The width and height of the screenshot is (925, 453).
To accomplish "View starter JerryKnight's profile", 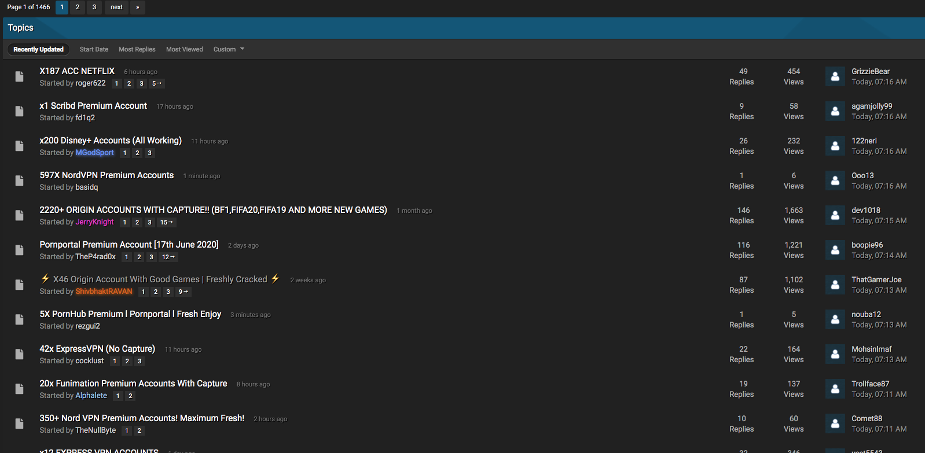I will click(94, 222).
